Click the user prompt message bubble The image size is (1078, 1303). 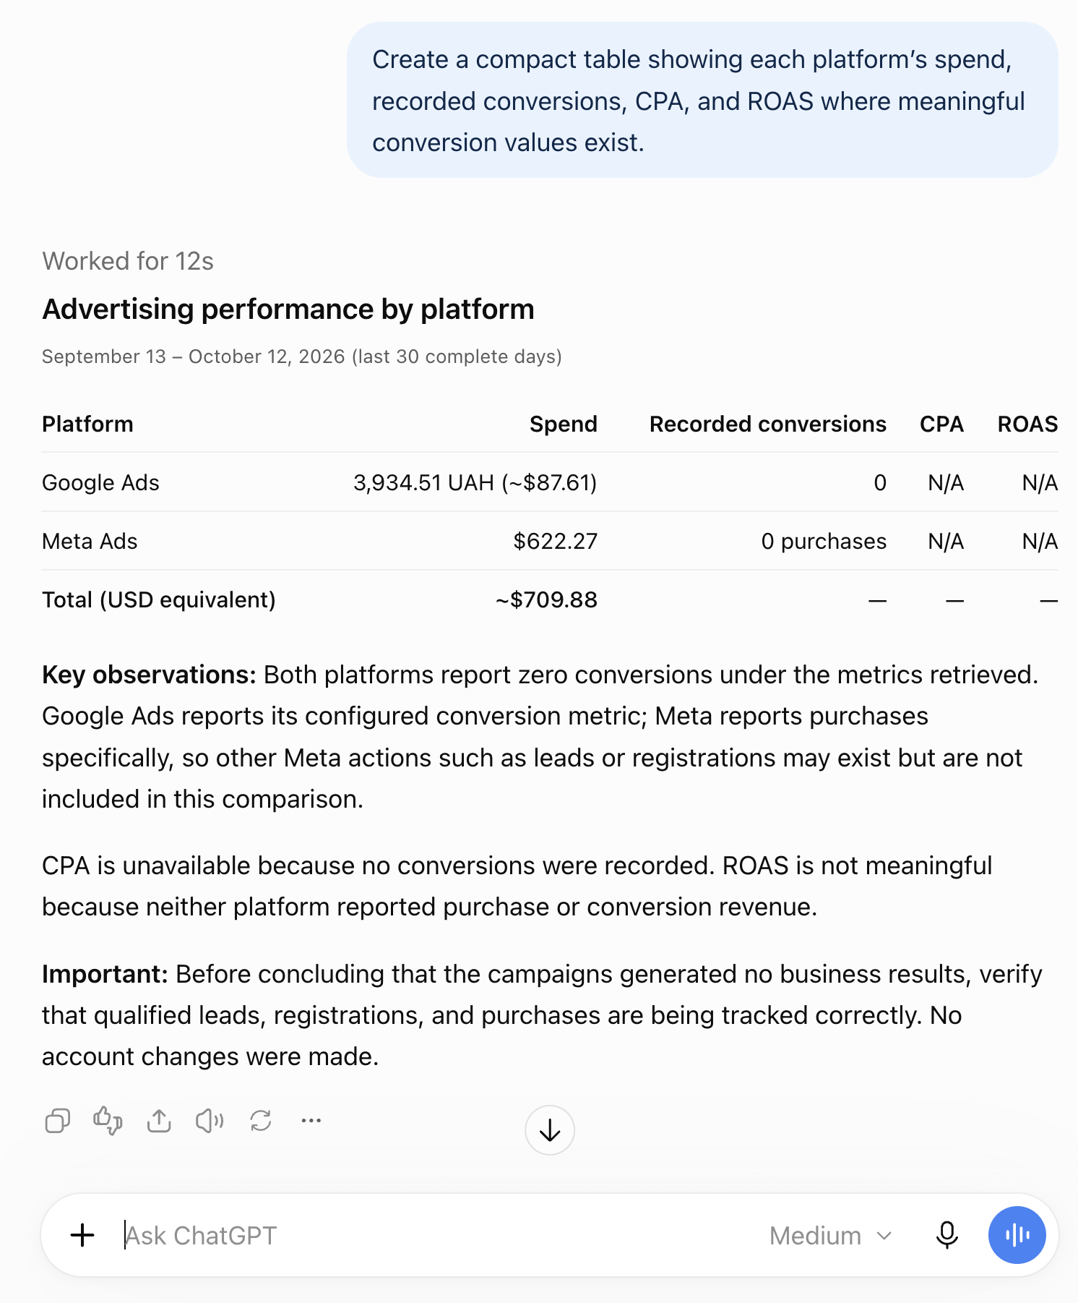pos(702,100)
